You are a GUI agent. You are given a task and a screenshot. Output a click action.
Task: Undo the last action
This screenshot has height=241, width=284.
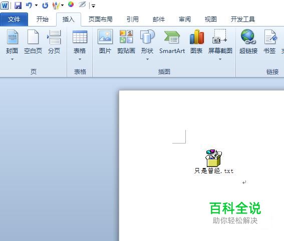(29, 5)
